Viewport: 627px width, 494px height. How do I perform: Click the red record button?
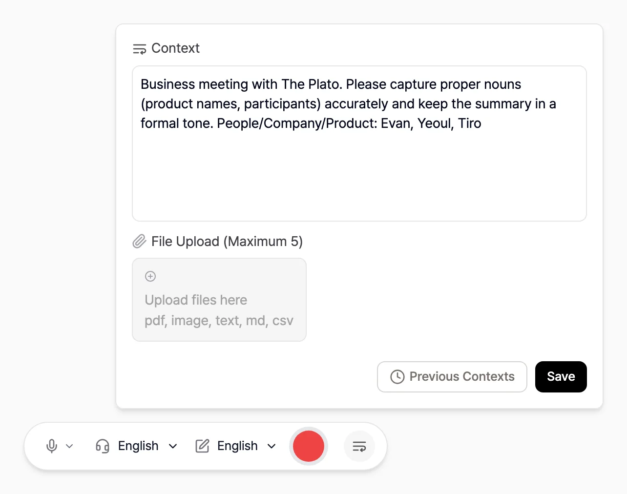pos(309,446)
